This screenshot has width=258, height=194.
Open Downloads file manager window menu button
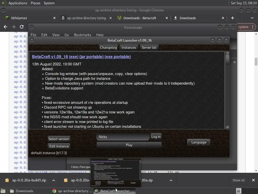31,27
